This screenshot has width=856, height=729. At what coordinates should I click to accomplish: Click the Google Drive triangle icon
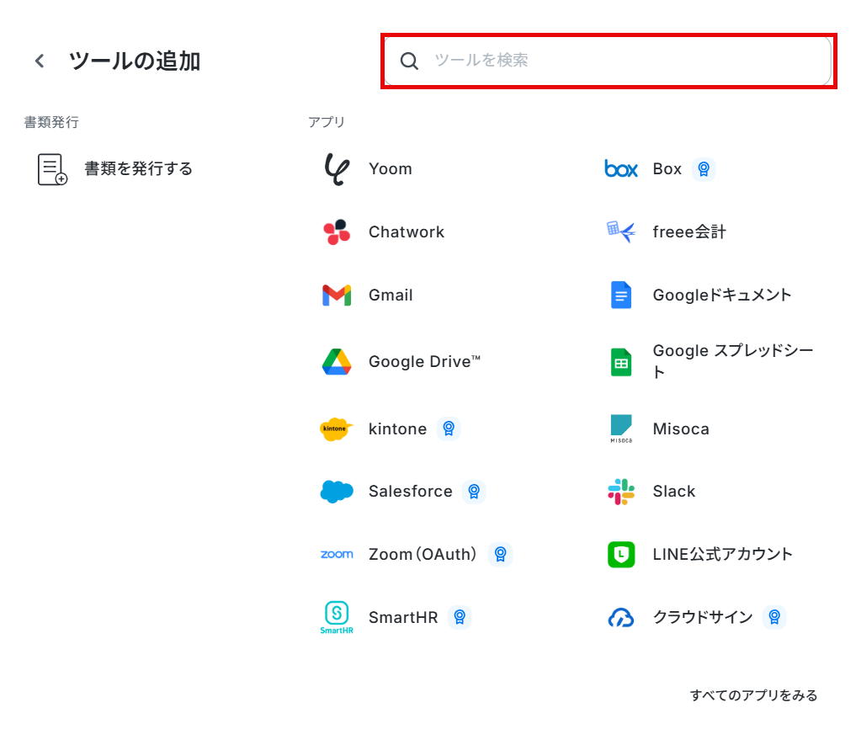[x=337, y=361]
